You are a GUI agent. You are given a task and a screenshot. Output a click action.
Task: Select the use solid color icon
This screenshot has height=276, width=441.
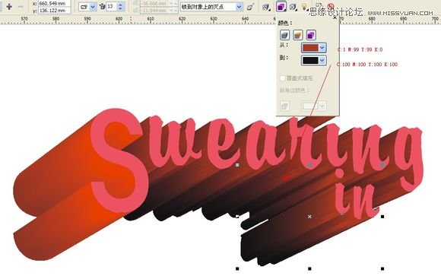click(298, 35)
